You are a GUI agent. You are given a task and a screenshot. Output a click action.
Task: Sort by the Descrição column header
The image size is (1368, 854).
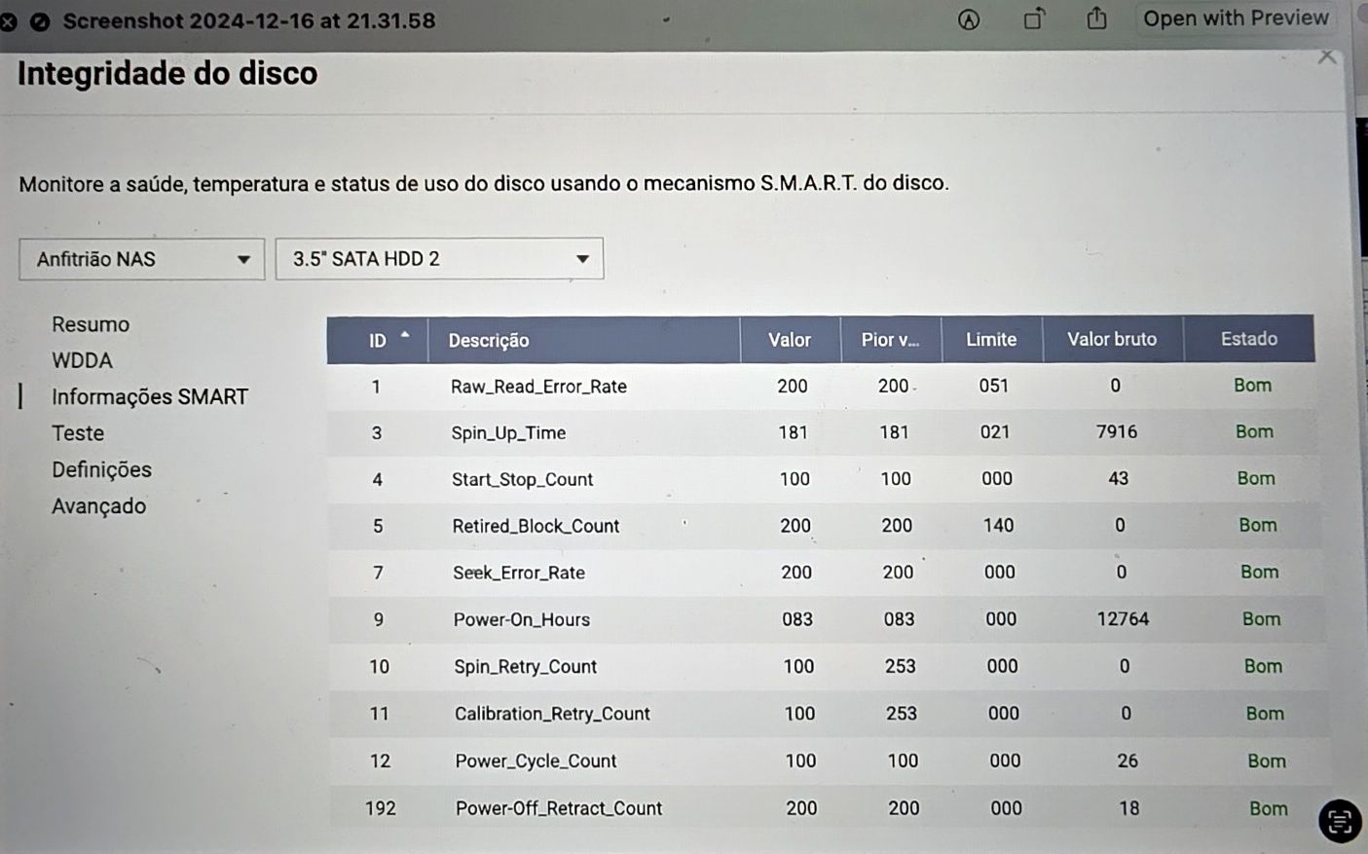[584, 340]
